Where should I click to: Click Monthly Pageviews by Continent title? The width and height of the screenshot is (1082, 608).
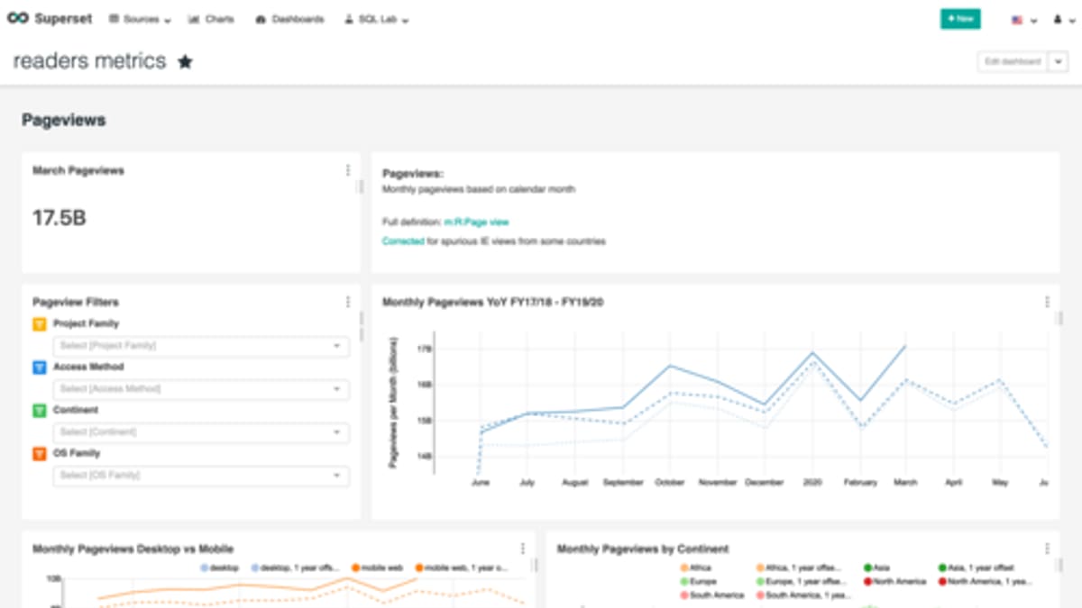coord(643,549)
